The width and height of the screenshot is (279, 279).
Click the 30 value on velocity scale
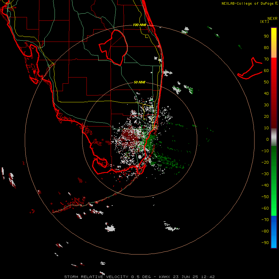pyautogui.click(x=266, y=105)
